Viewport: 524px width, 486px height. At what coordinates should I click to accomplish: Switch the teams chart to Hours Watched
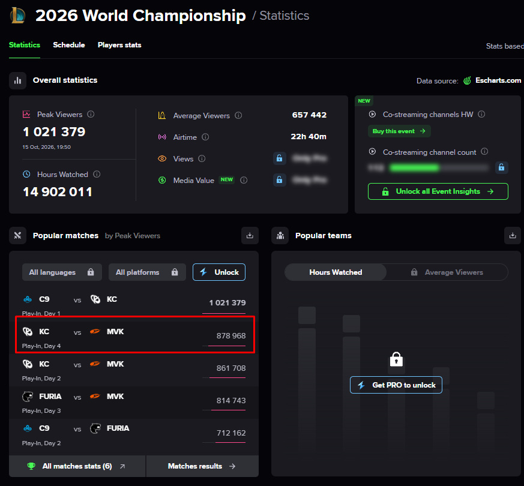(336, 272)
